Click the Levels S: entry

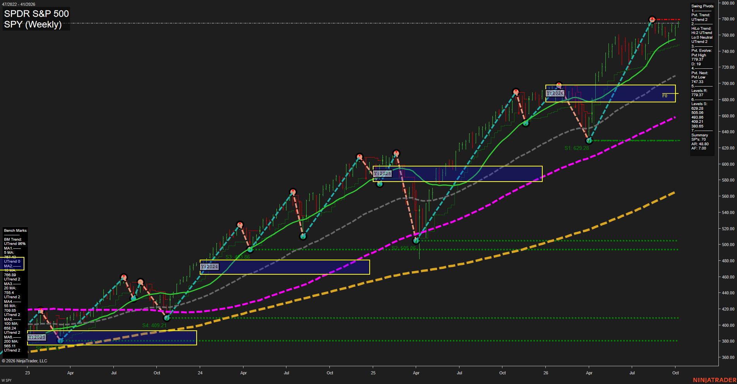point(699,104)
